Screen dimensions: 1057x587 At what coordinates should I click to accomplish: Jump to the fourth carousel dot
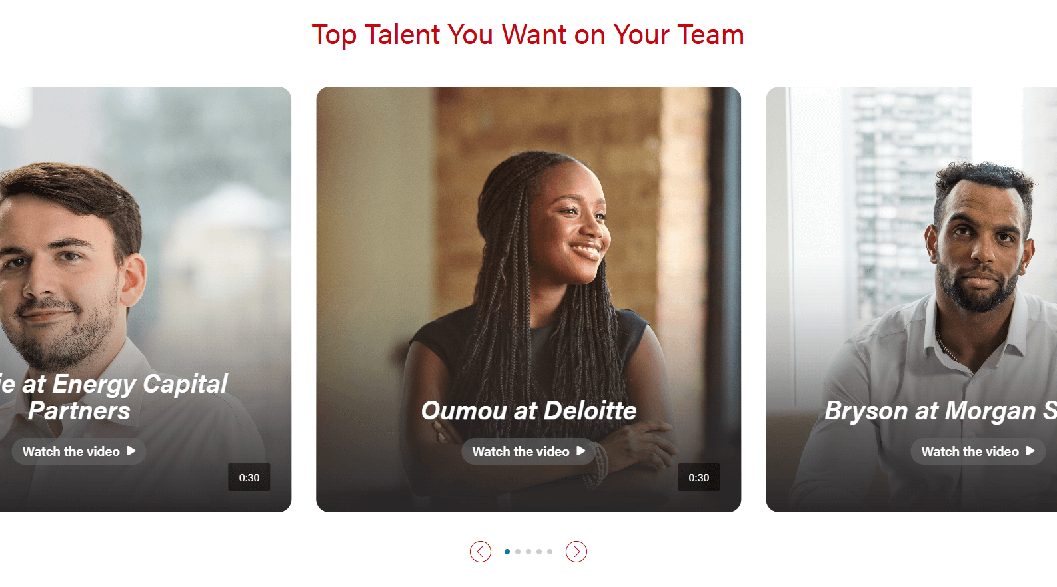coord(539,552)
